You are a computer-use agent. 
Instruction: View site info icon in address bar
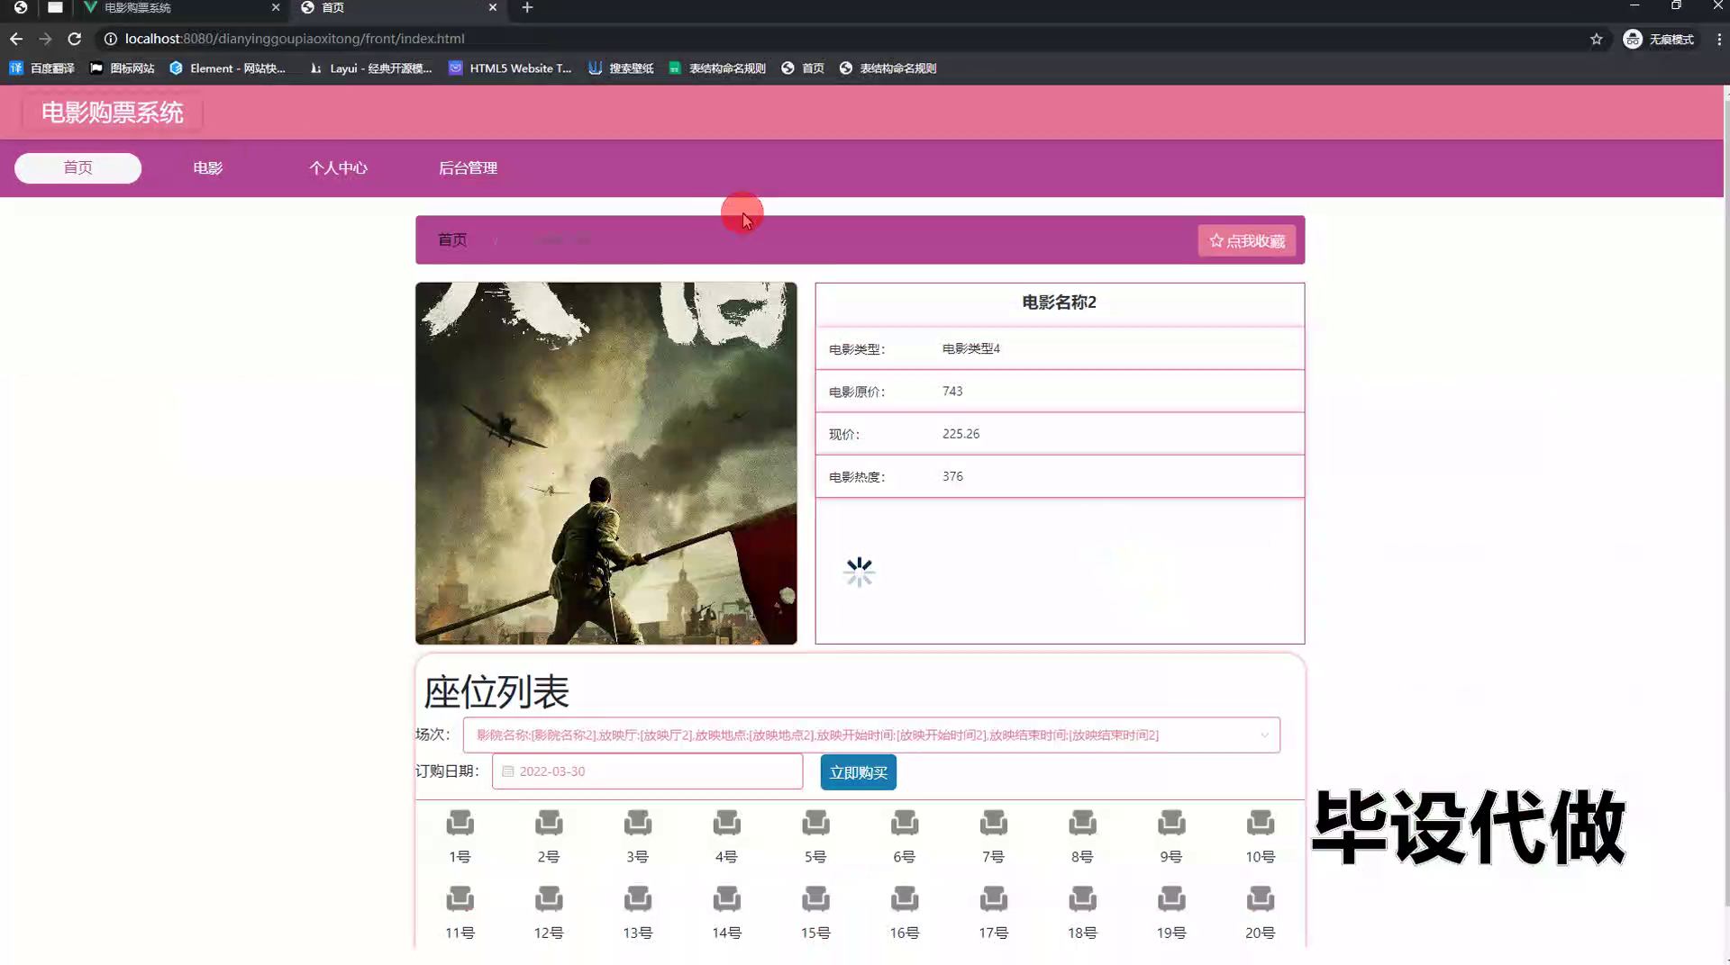[x=110, y=39]
